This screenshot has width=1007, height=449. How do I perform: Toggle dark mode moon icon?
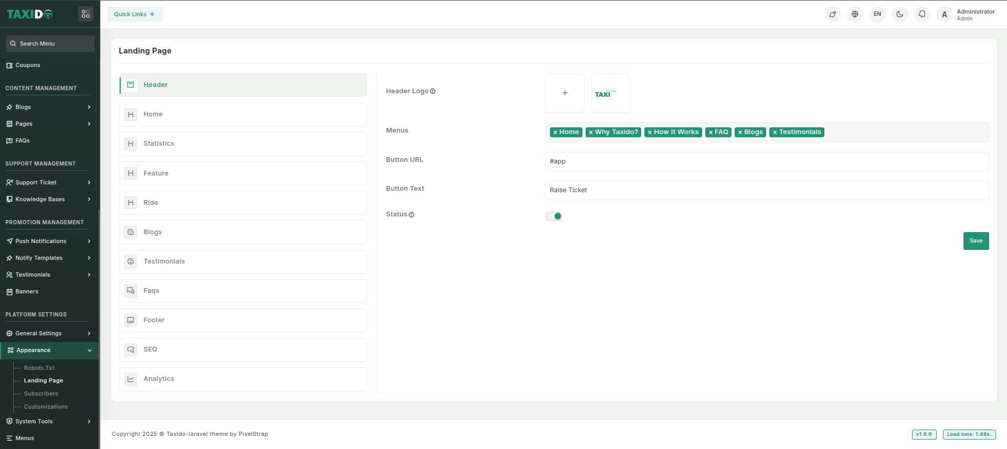tap(899, 14)
